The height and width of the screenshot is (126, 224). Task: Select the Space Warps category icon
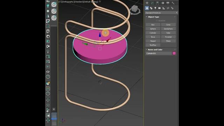pos(168,8)
